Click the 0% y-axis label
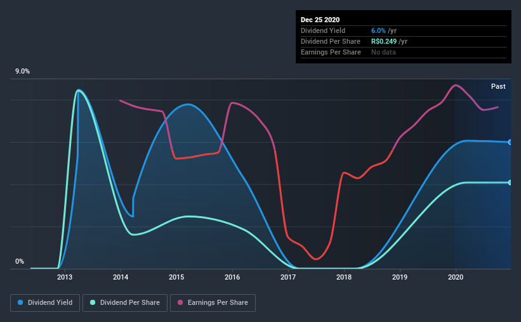 point(20,262)
